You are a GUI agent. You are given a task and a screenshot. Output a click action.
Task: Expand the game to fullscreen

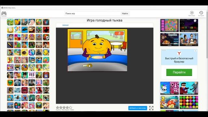(x=151, y=108)
